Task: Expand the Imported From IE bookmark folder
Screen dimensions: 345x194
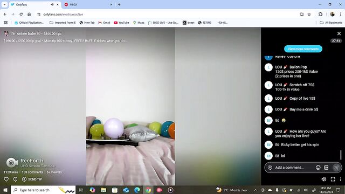Action: pos(63,23)
